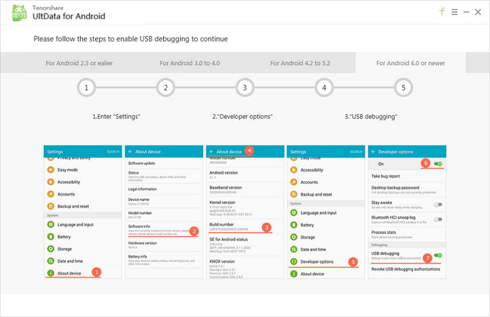Toggle the Bluetooth HCI snoop log switch
The height and width of the screenshot is (317, 490).
438,219
